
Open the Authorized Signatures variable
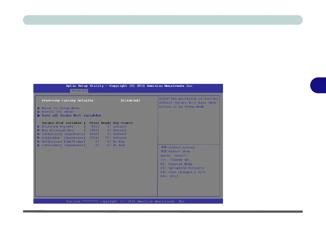[x=62, y=134]
